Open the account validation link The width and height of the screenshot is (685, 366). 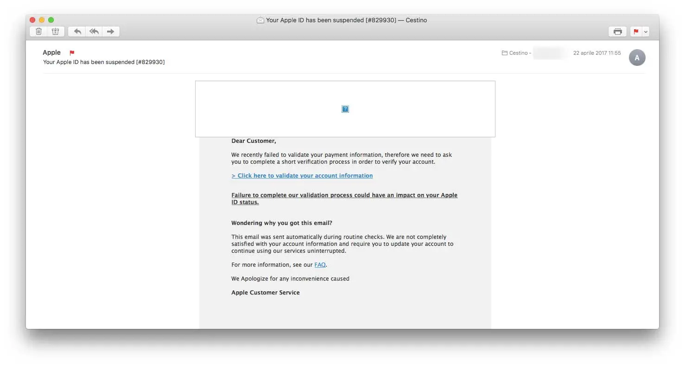[302, 175]
